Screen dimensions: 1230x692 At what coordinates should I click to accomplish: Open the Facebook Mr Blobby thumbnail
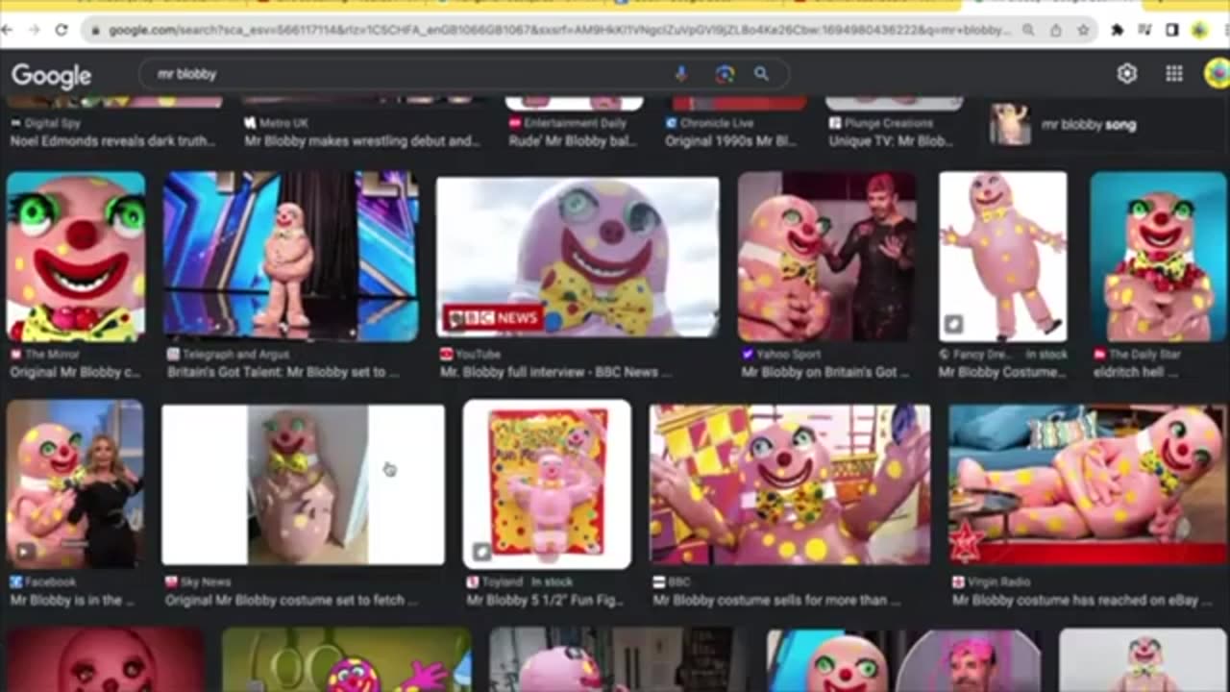[x=75, y=484]
